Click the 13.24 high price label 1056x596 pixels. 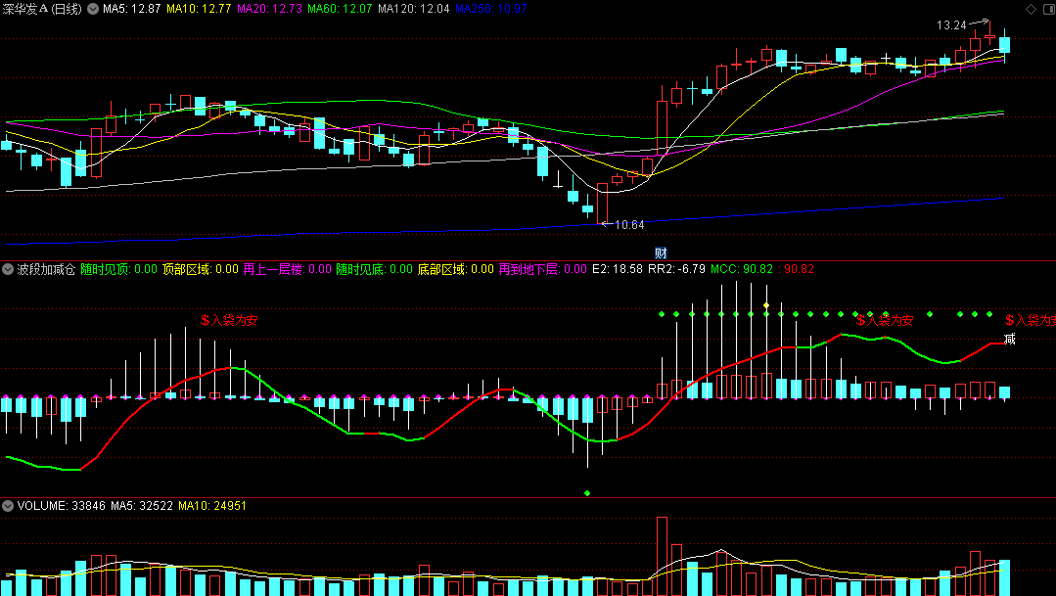[951, 25]
